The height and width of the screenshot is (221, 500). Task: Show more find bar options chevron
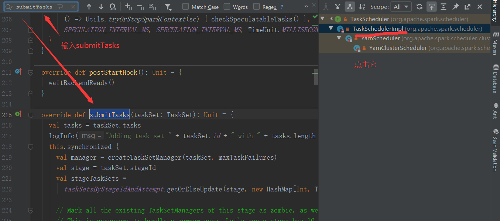[x=306, y=7]
